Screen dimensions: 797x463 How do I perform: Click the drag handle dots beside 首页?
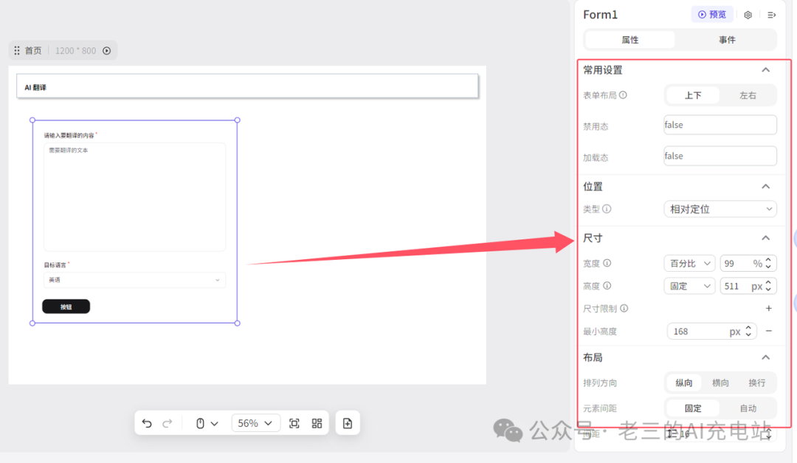point(17,50)
